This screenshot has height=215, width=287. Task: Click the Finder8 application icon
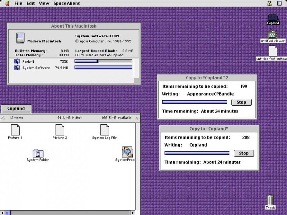17,61
